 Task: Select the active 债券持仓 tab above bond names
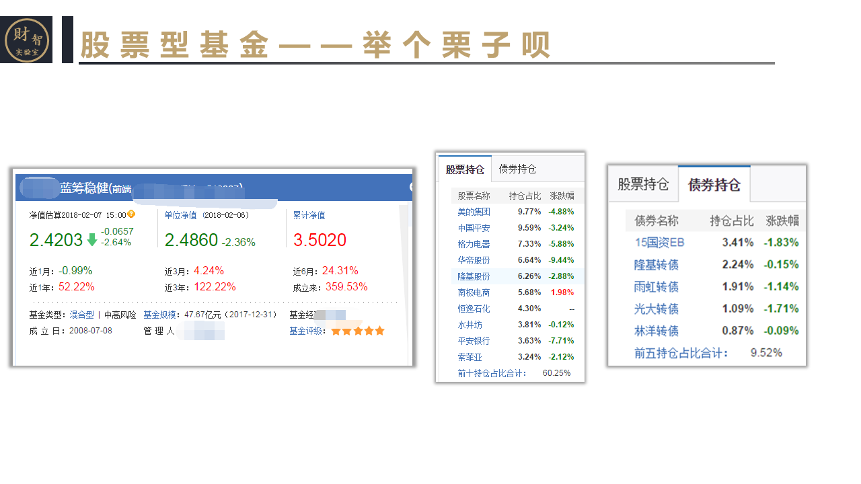click(x=714, y=185)
